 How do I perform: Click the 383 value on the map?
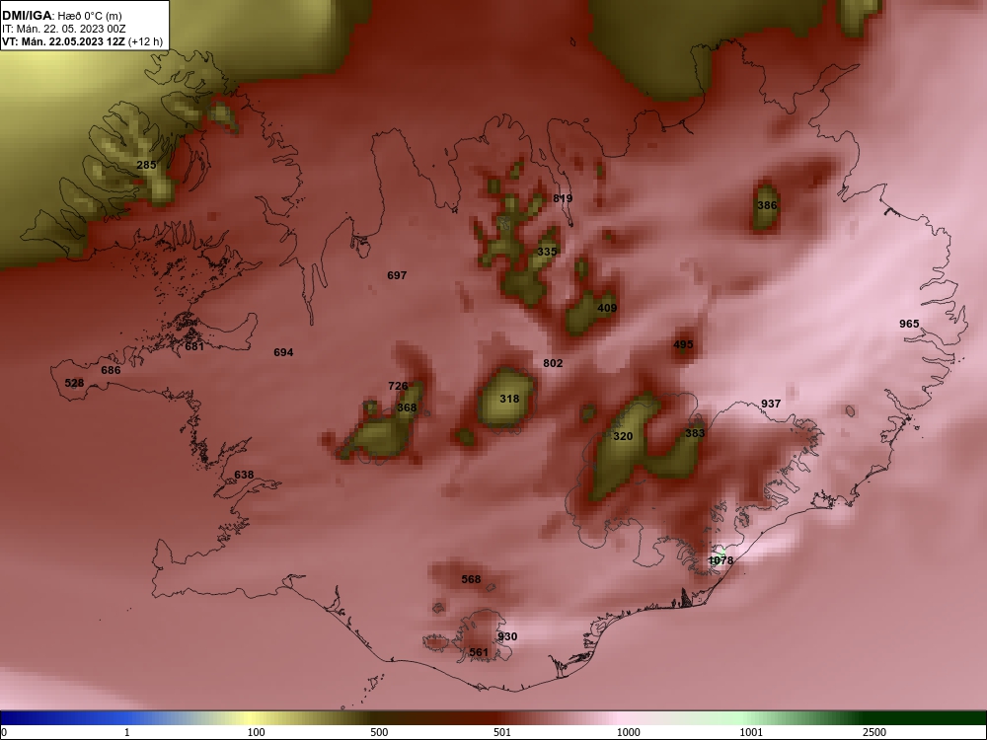click(695, 433)
